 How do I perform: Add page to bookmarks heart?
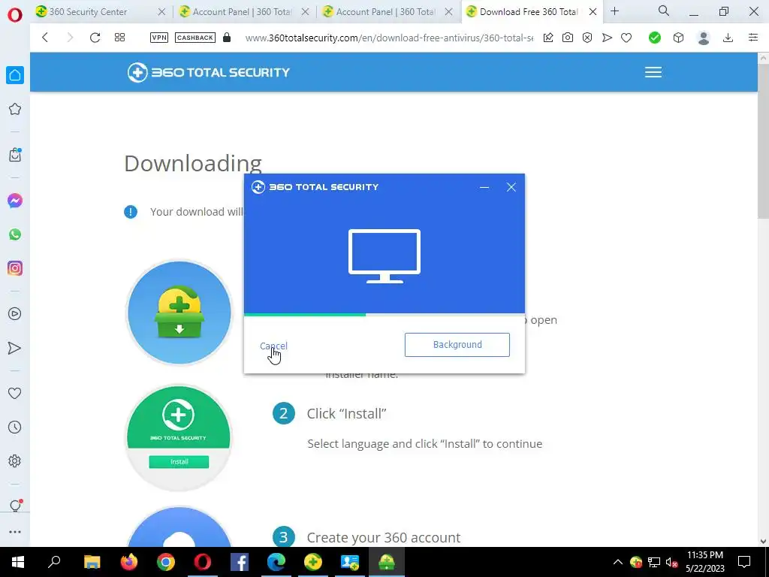tap(626, 38)
